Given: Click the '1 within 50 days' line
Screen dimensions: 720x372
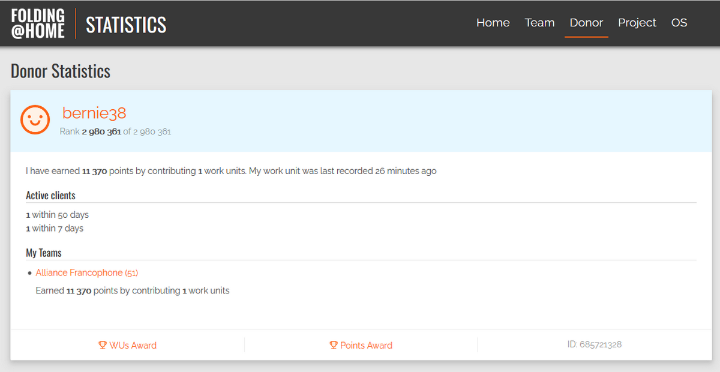Looking at the screenshot, I should point(57,215).
